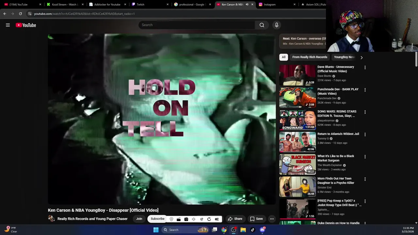Open SONG WARS: RISING STARS EDITION thumbnail
This screenshot has width=418, height=235.
pos(297,120)
